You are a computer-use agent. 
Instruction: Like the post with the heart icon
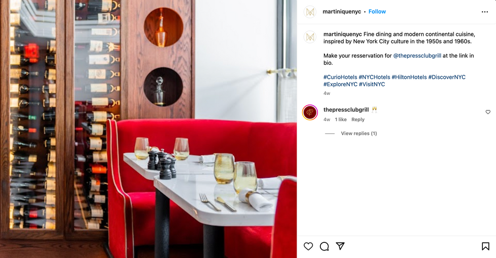[x=308, y=246]
